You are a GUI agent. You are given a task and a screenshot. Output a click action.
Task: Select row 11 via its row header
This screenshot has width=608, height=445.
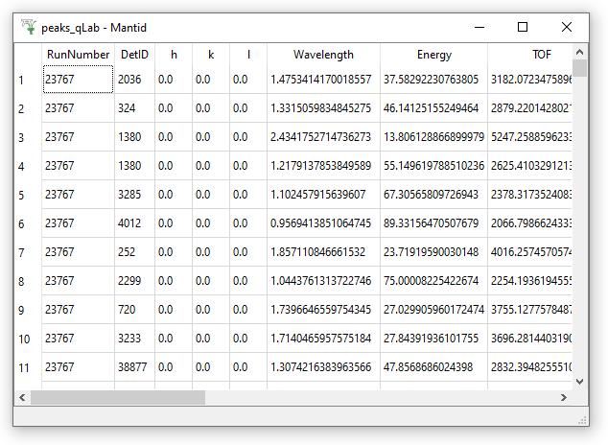(x=27, y=367)
